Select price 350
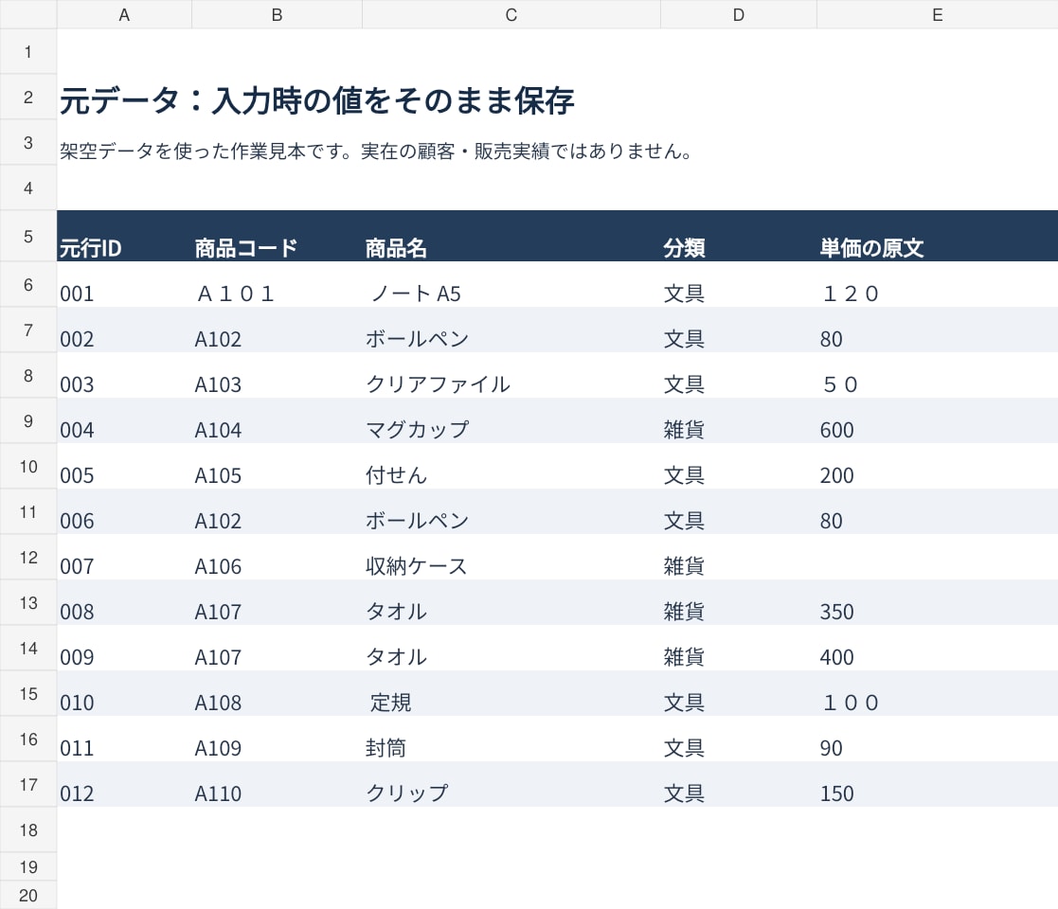This screenshot has height=909, width=1058. coord(937,602)
